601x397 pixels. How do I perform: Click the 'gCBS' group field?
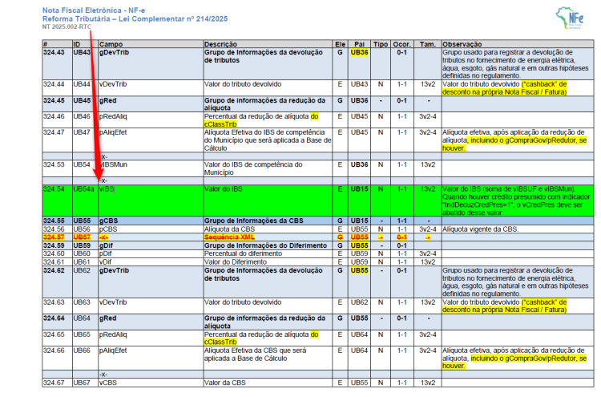(108, 221)
